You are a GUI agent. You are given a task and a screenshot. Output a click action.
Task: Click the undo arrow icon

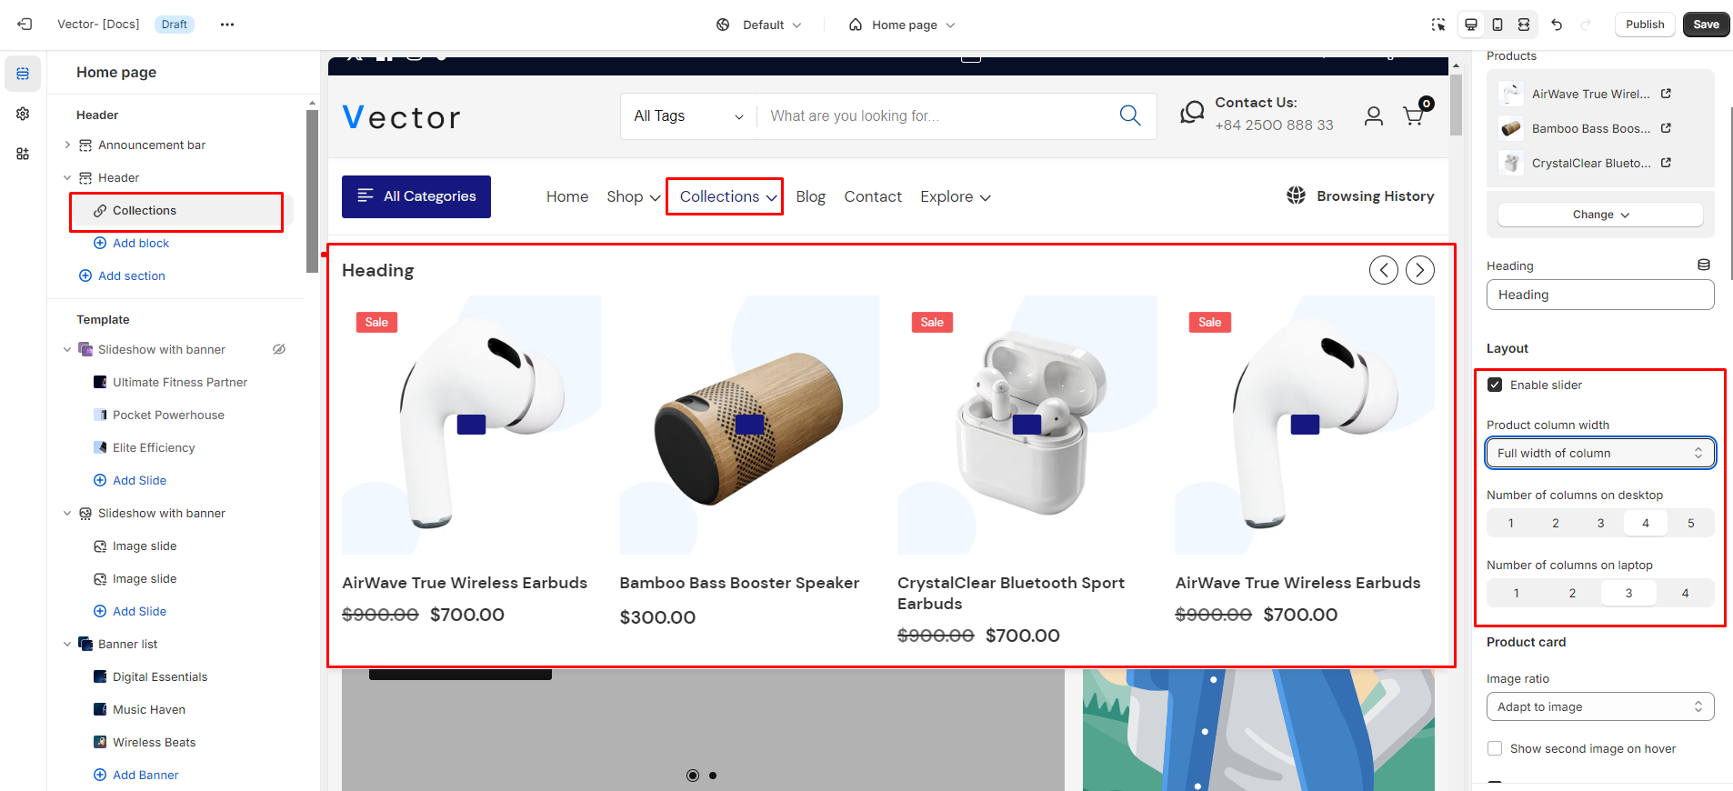coord(1557,25)
